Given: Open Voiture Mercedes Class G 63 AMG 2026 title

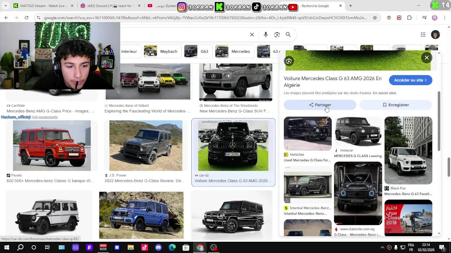Looking at the screenshot, I should [x=333, y=82].
